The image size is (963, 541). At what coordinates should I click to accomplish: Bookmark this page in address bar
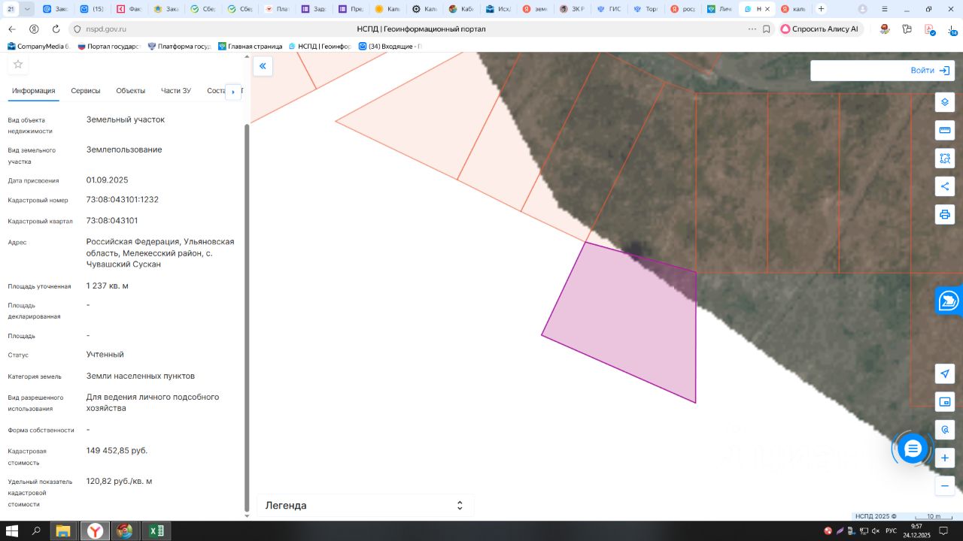[x=767, y=29]
